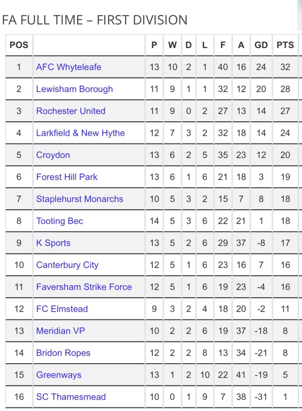Click the GD column header
The height and width of the screenshot is (411, 302).
pyautogui.click(x=261, y=45)
